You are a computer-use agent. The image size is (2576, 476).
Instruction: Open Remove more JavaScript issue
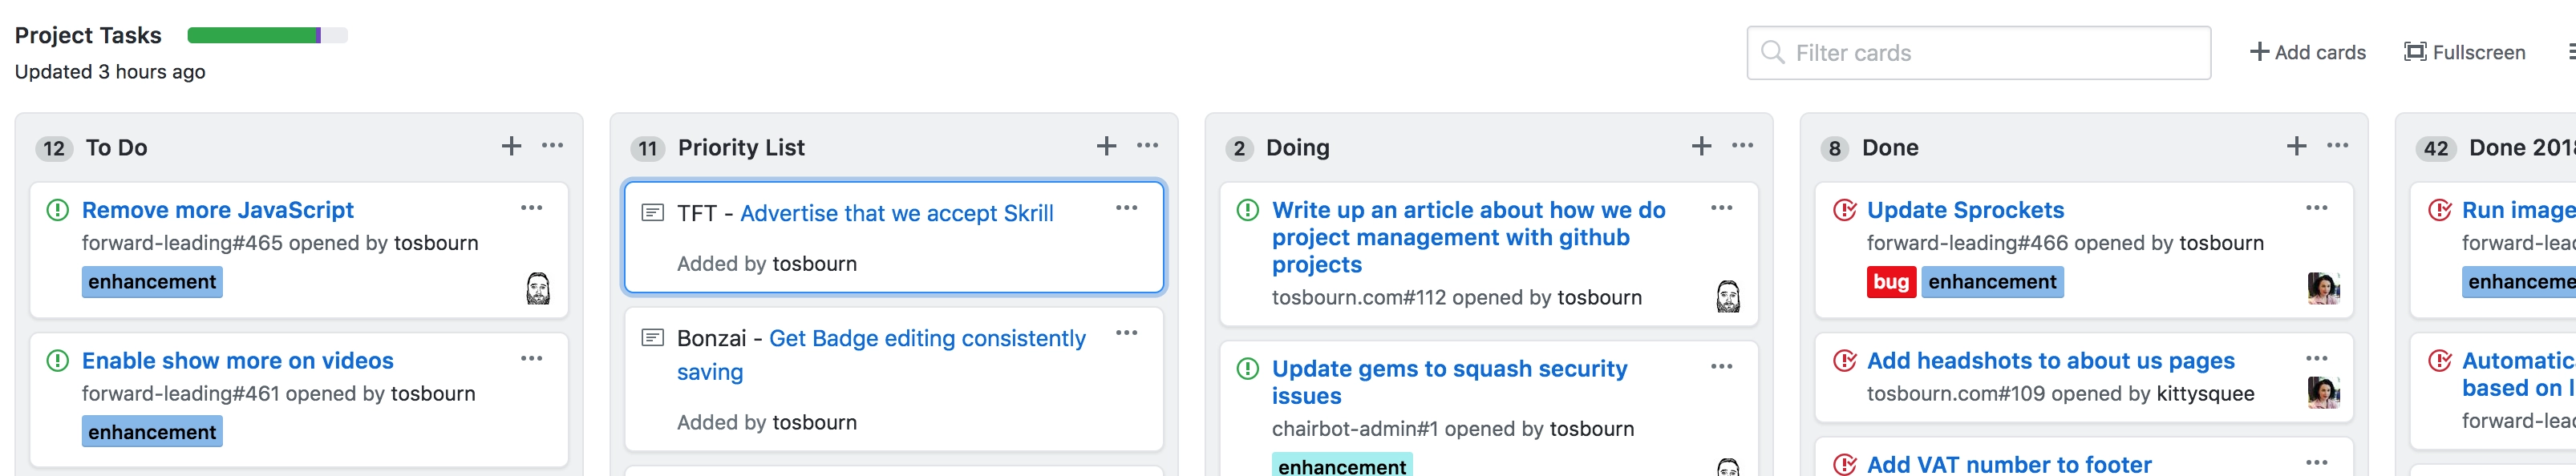pyautogui.click(x=217, y=210)
